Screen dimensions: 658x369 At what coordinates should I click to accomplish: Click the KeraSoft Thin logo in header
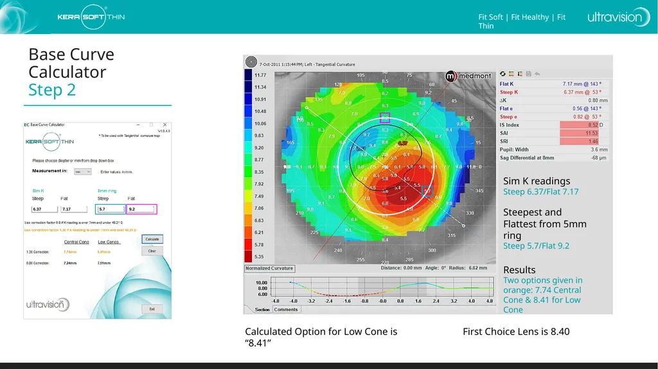pos(91,17)
